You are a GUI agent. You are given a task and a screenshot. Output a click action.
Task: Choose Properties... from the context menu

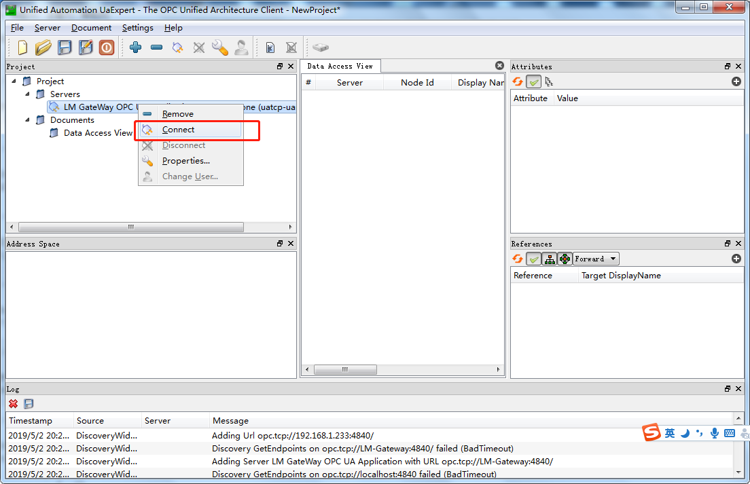190,160
